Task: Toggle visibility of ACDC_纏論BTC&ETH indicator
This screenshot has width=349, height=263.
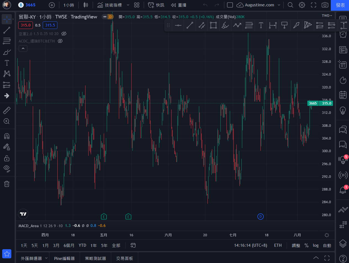Action: click(x=60, y=41)
